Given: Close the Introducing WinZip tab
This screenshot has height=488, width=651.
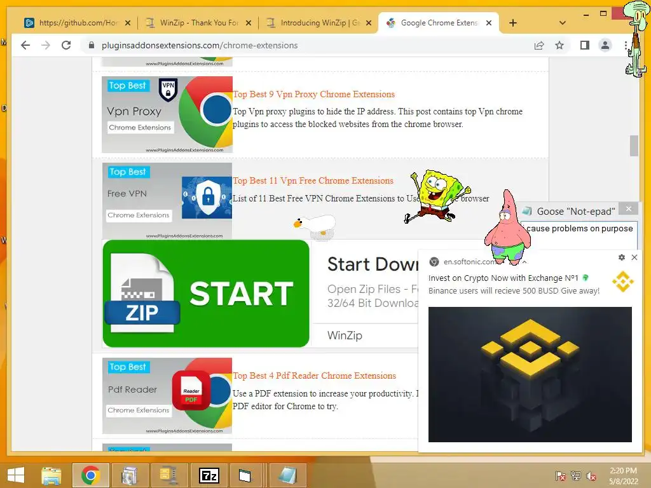Looking at the screenshot, I should (369, 23).
